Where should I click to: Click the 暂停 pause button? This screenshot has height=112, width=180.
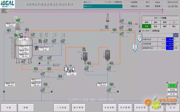(165, 22)
